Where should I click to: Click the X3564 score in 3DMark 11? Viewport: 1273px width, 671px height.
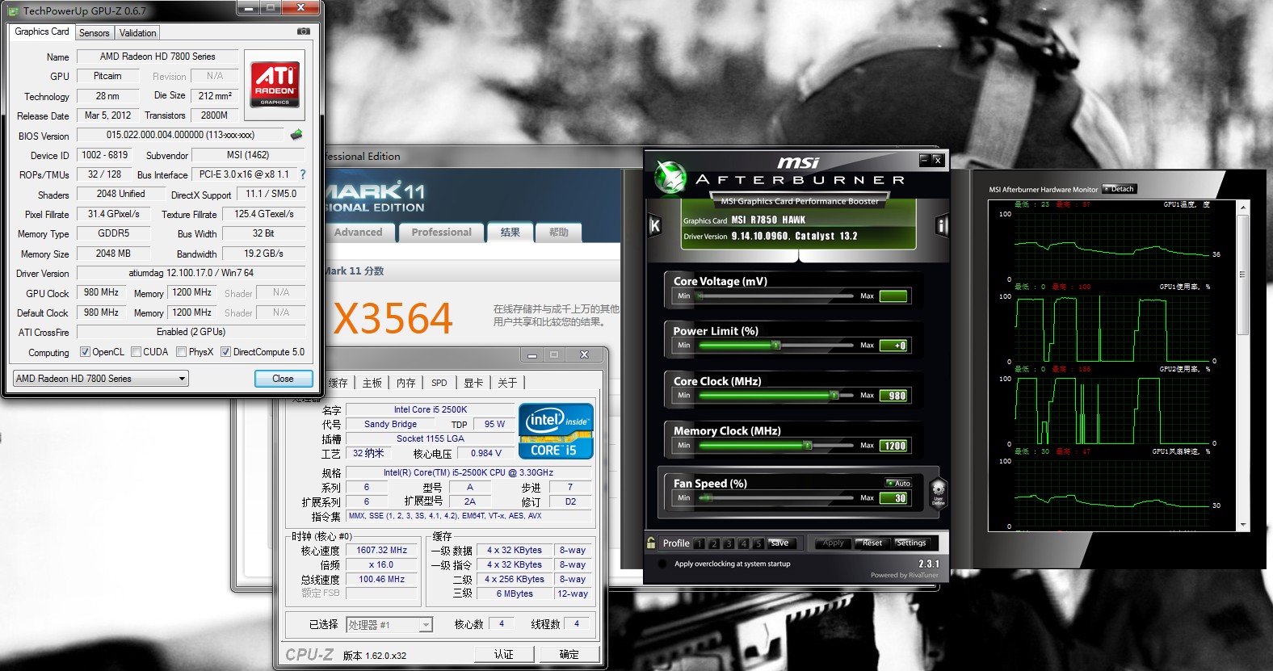point(393,319)
